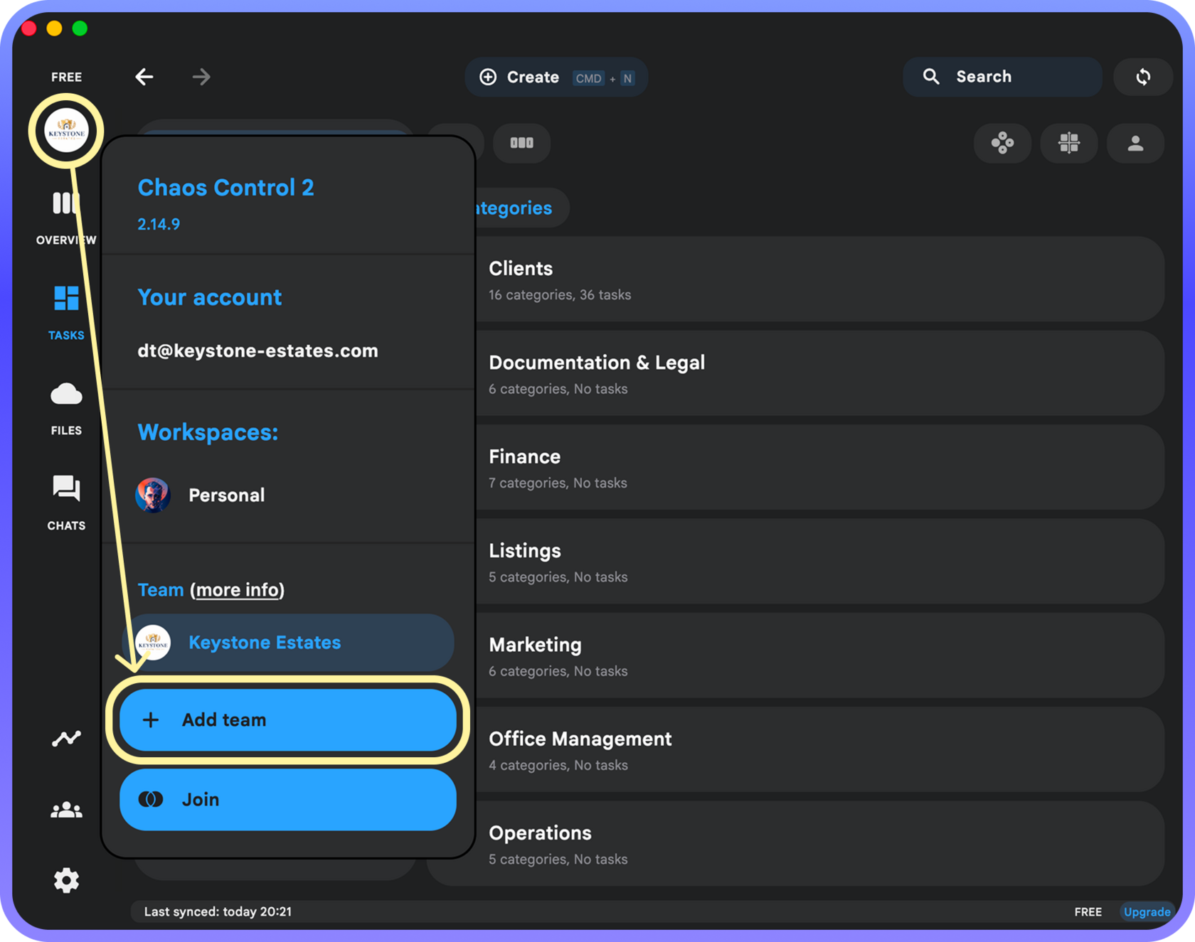
Task: Open the Clients category
Action: click(x=819, y=279)
